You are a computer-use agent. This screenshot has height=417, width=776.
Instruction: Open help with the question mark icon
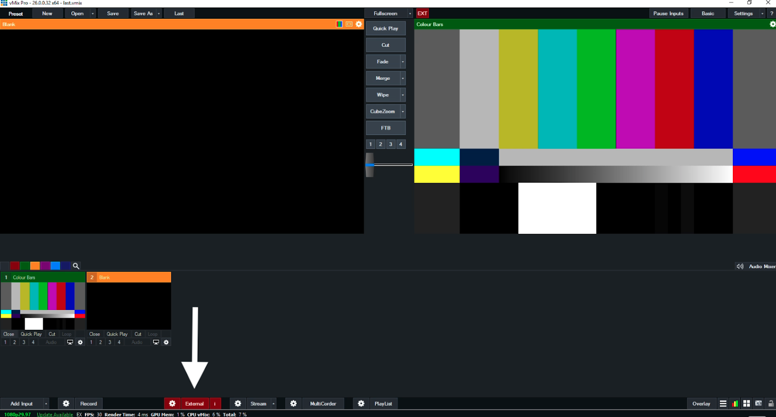772,14
